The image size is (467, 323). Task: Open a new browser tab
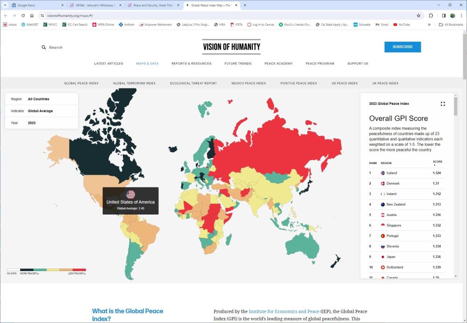click(245, 5)
